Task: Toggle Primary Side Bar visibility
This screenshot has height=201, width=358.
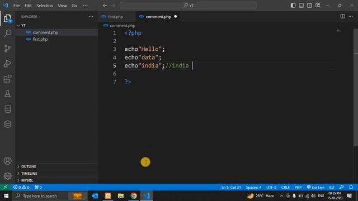Action: (293, 6)
